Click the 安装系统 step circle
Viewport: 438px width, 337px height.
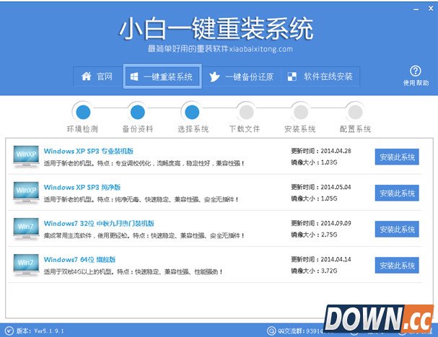pyautogui.click(x=299, y=112)
